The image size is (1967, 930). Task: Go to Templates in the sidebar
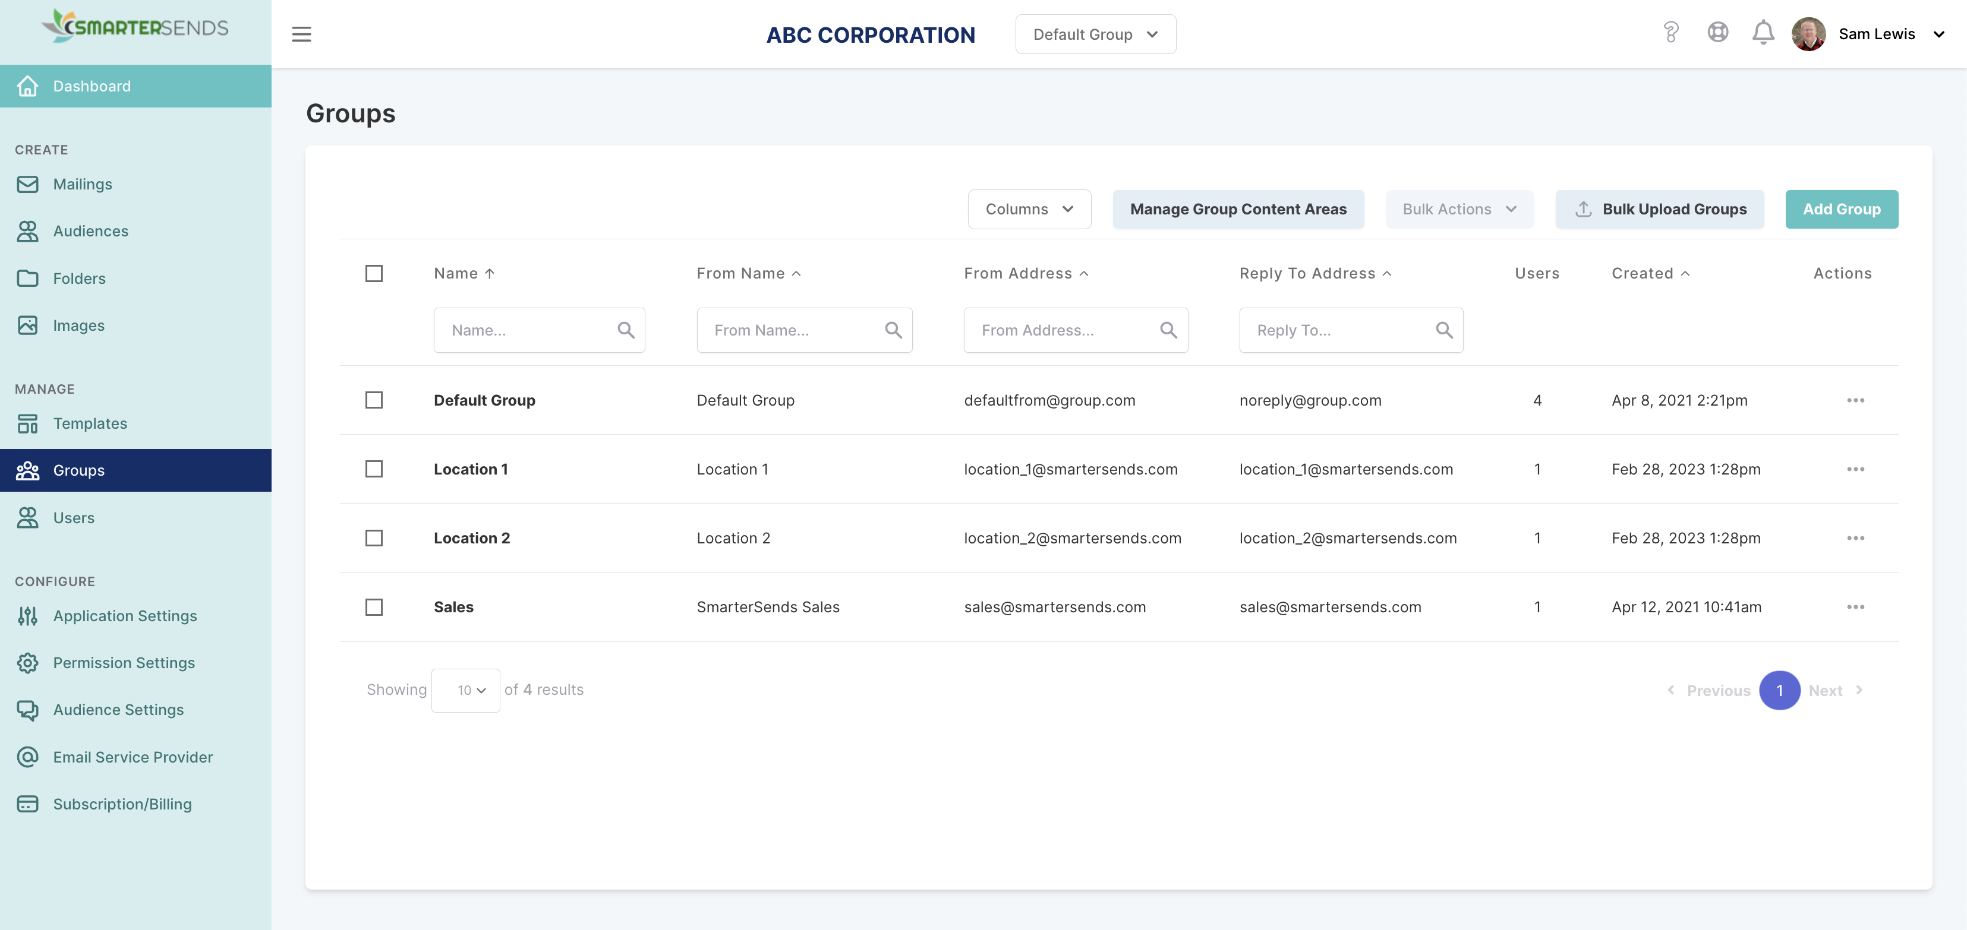point(90,423)
